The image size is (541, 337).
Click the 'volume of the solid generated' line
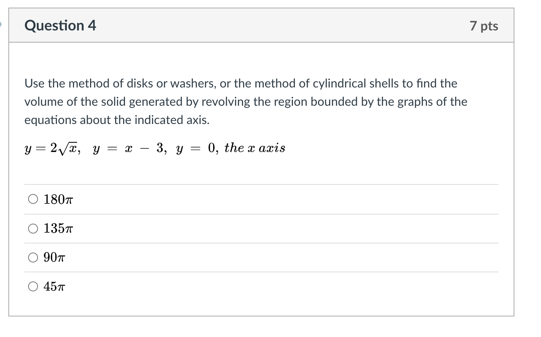246,102
